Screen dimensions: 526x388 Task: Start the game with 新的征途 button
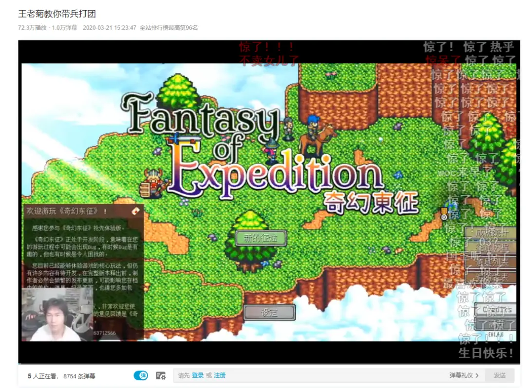coord(261,238)
